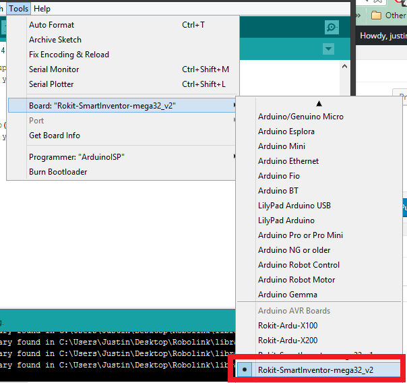
Task: Pick Rokit-Ardu-X200 board
Action: (319, 340)
